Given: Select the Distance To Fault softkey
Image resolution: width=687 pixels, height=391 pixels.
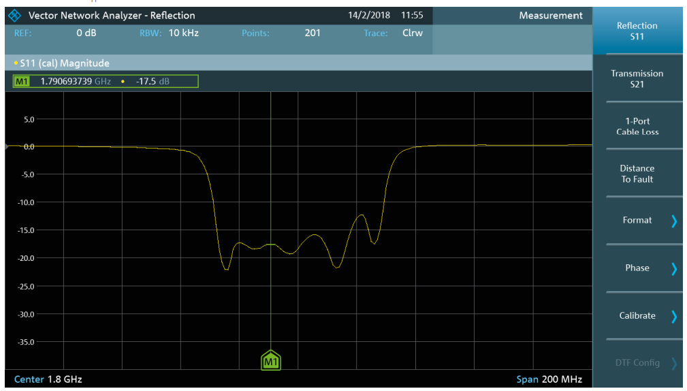Looking at the screenshot, I should pyautogui.click(x=637, y=174).
